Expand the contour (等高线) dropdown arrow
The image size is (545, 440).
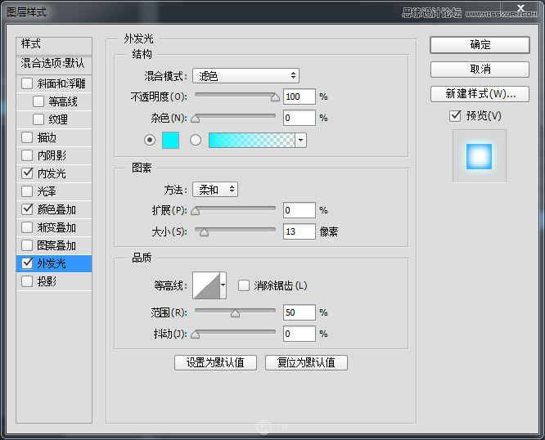tap(223, 285)
